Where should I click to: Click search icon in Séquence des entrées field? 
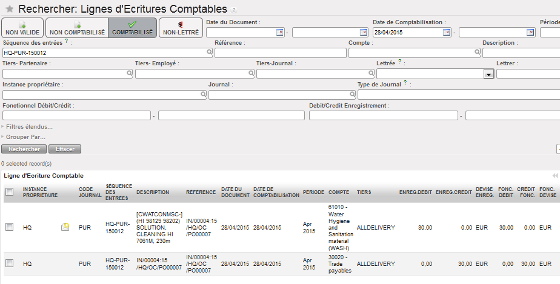pyautogui.click(x=210, y=53)
